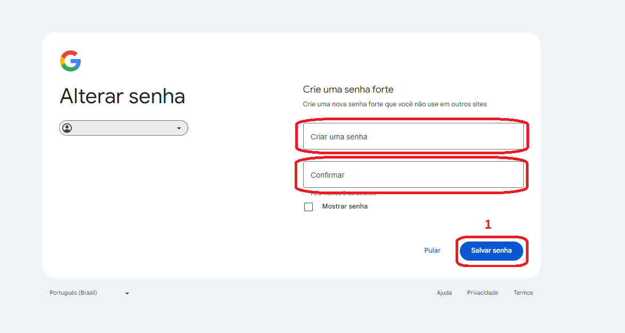Click the red number 1 annotation
This screenshot has width=625, height=333.
pos(488,224)
